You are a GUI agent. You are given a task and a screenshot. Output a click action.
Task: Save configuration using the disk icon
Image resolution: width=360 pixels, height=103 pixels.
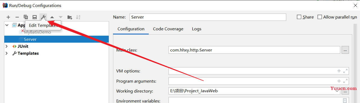pos(35,17)
